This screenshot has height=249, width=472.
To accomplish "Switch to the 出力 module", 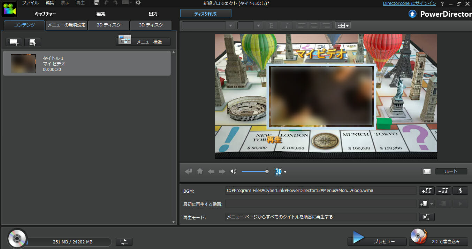I will [x=153, y=14].
